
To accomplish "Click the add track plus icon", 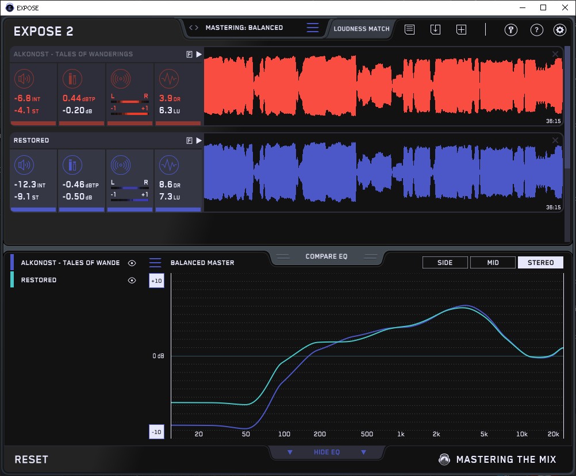I will point(461,29).
